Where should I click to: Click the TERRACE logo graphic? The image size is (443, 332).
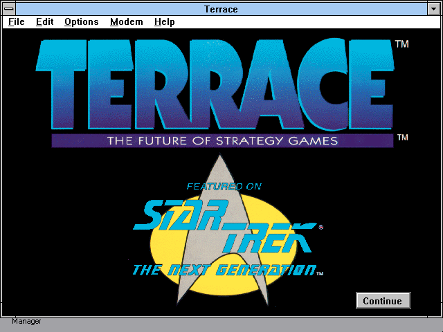[215, 84]
